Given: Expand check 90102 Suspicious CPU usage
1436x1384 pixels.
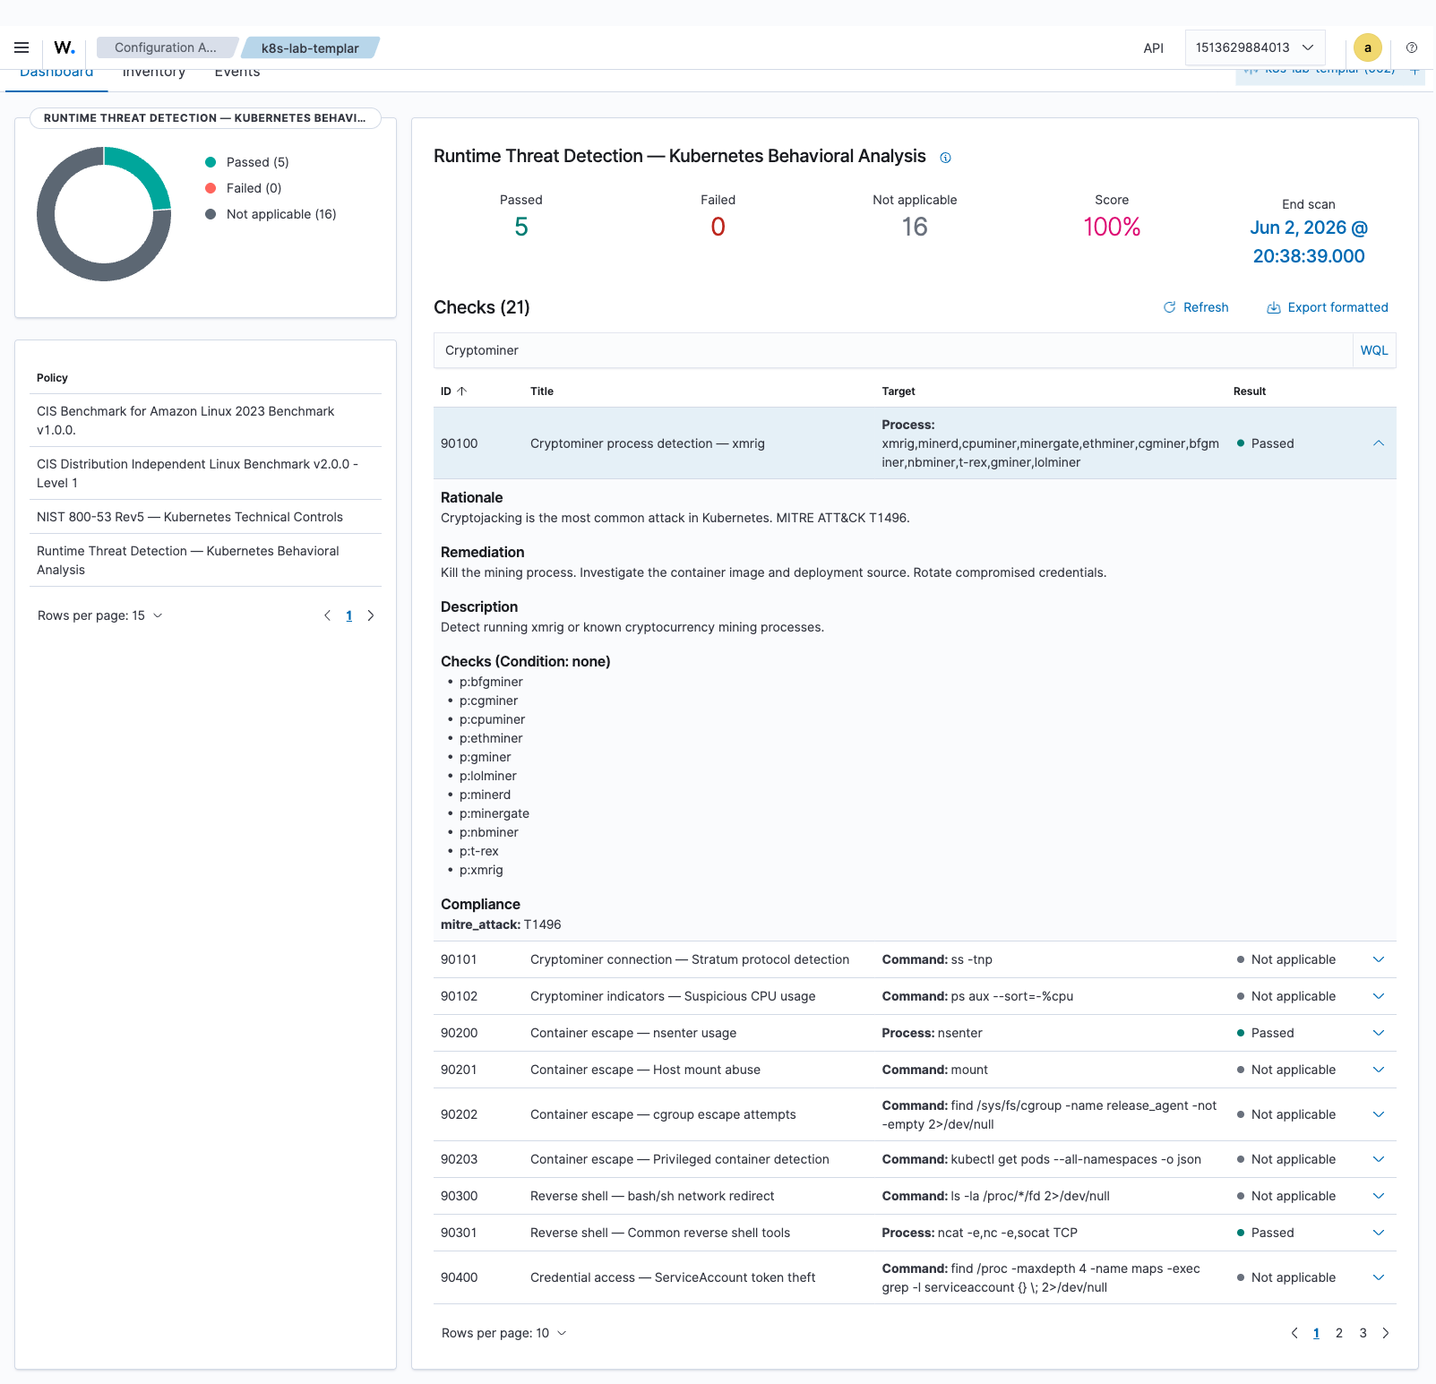Looking at the screenshot, I should tap(1379, 996).
